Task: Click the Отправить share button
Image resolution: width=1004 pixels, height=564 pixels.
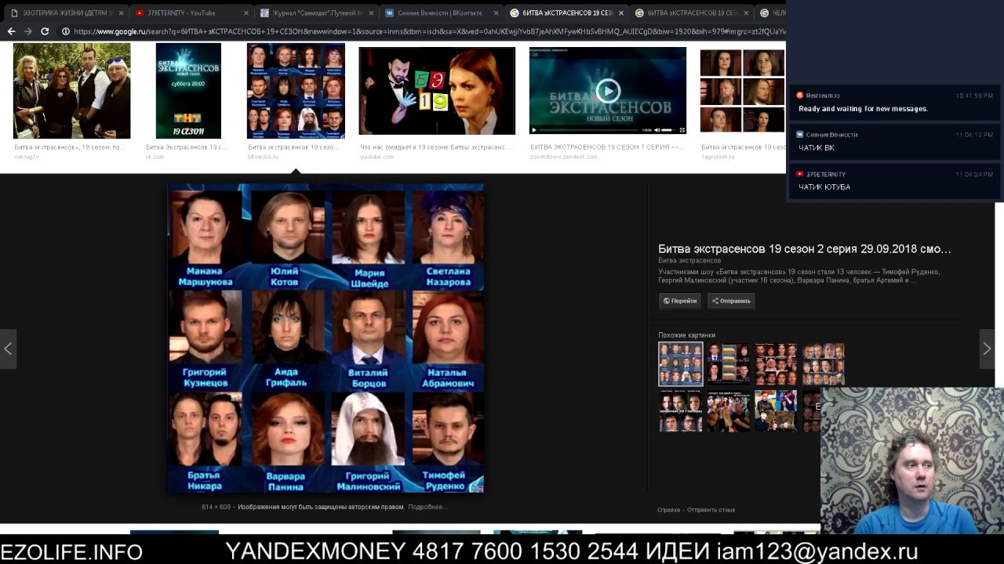Action: (x=731, y=301)
